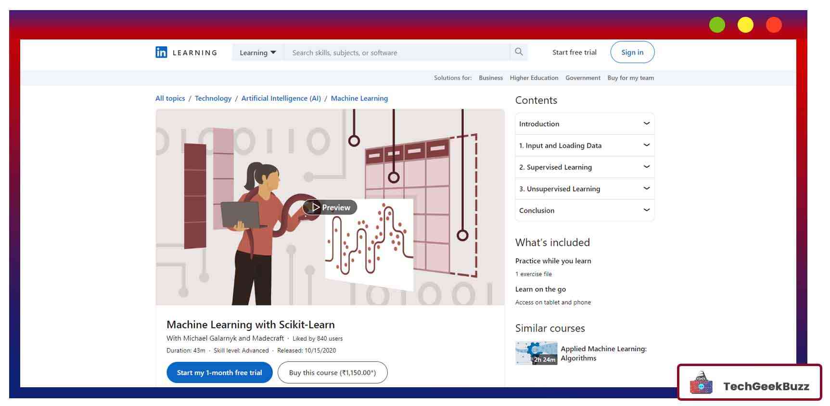The image size is (830, 406).
Task: Start my 1-month free trial
Action: (219, 372)
